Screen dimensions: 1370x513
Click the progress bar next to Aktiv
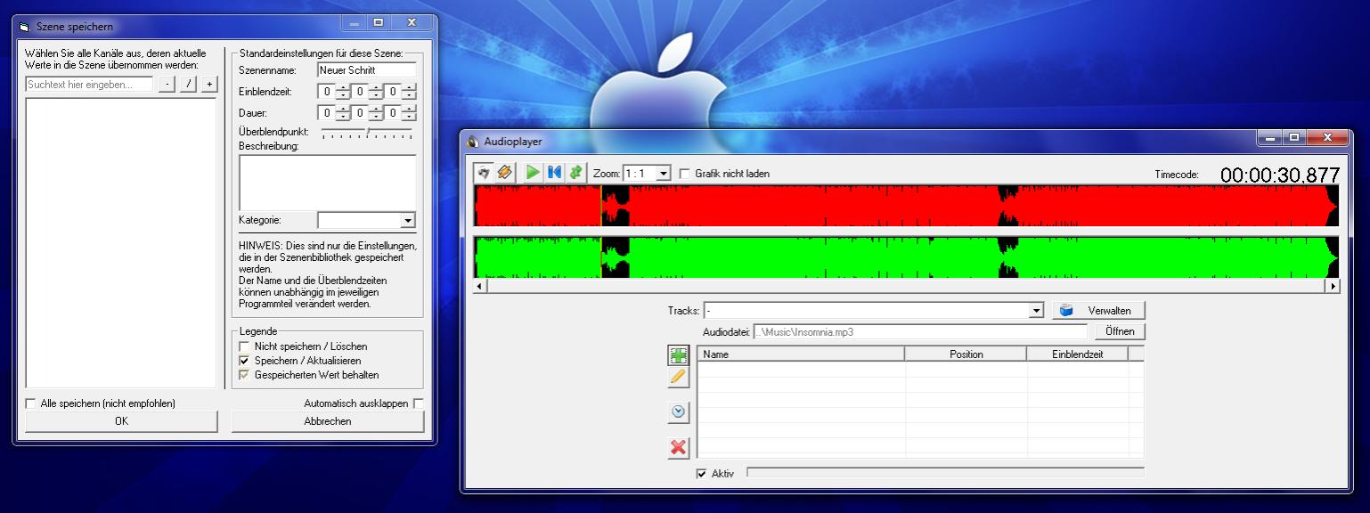(x=945, y=472)
